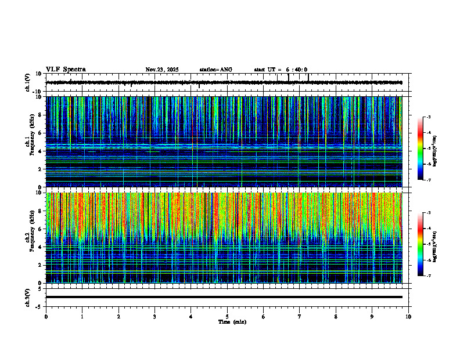
Task: Click the "start UT = 6 : 40: 0" text
Action: pyautogui.click(x=281, y=70)
